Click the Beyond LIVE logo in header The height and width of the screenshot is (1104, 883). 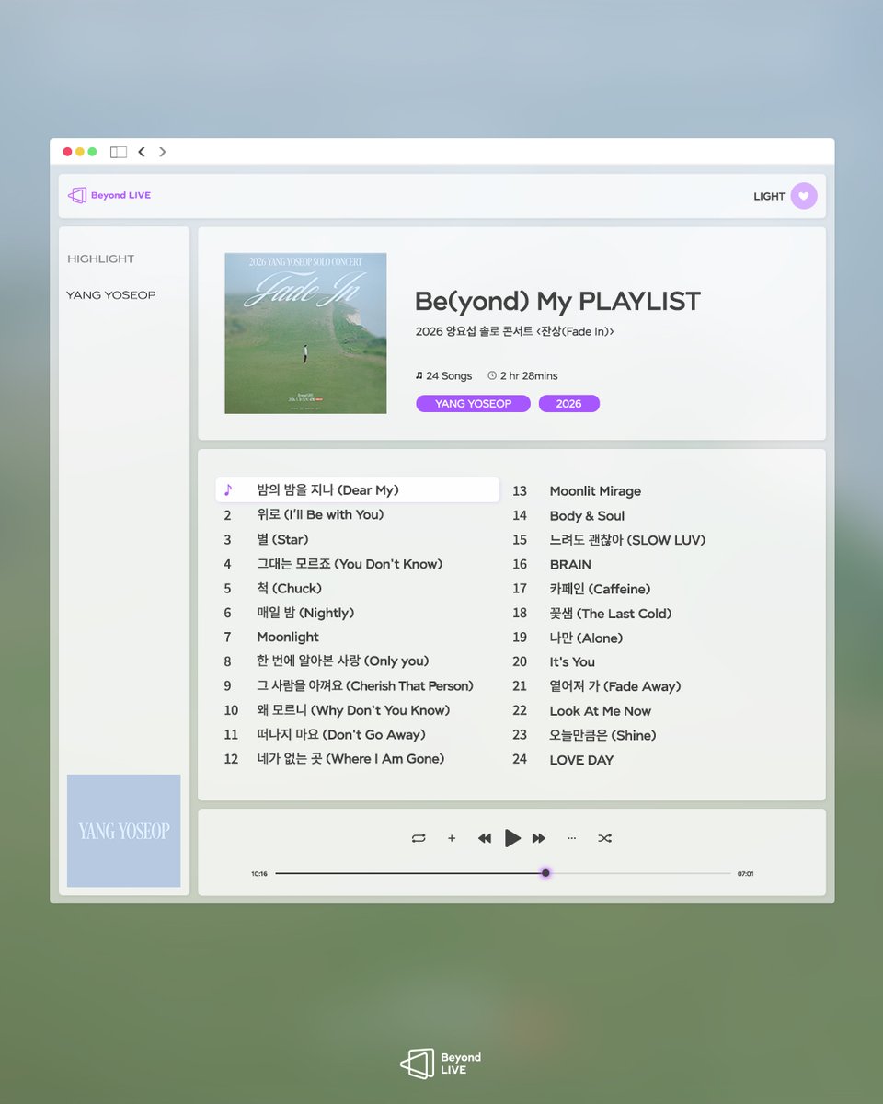coord(109,195)
